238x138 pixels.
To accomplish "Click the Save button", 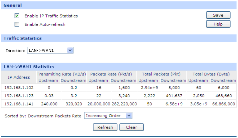I will 218,15.
